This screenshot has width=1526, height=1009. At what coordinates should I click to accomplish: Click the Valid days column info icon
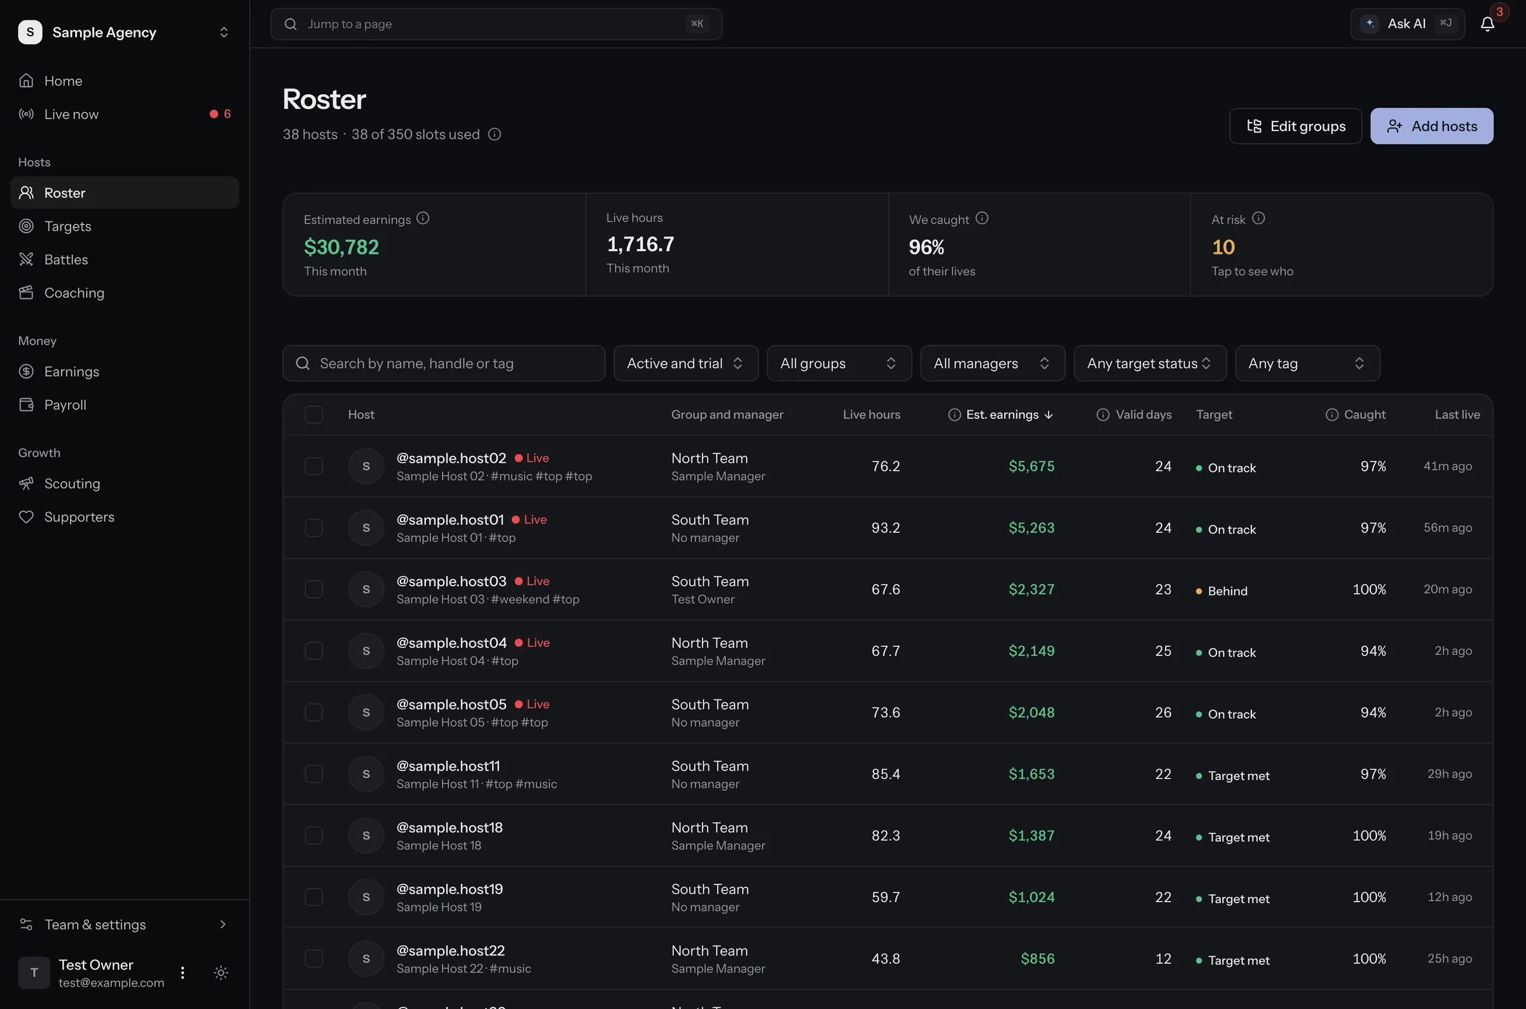click(x=1103, y=415)
